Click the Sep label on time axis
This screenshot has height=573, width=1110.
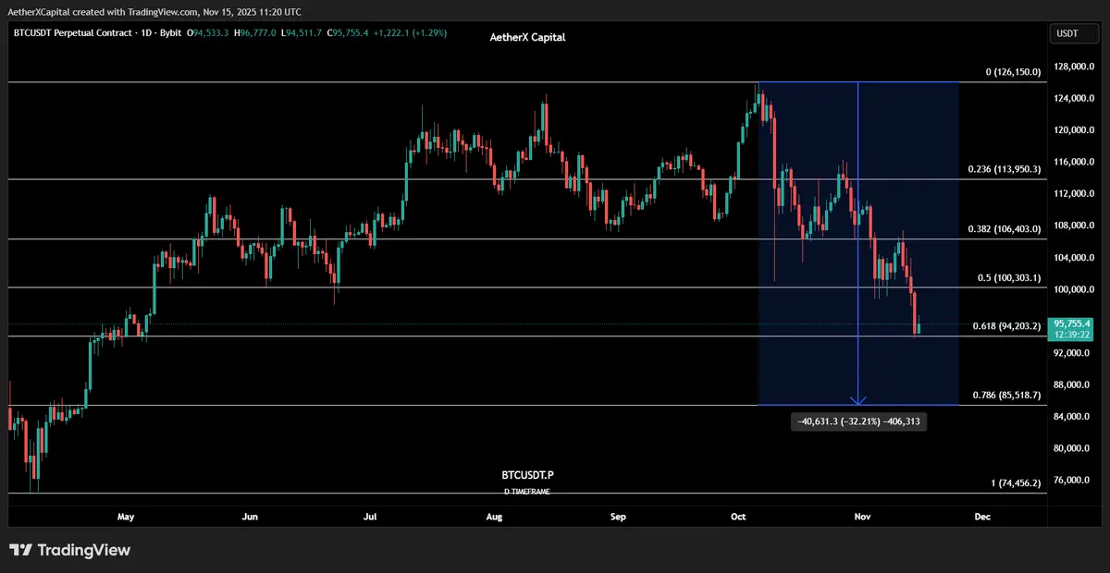tap(617, 518)
